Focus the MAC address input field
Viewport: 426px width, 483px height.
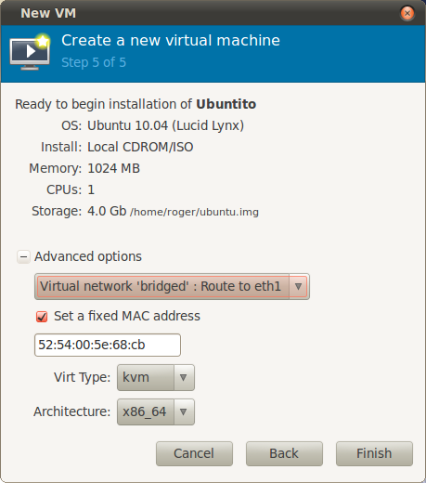click(x=108, y=345)
